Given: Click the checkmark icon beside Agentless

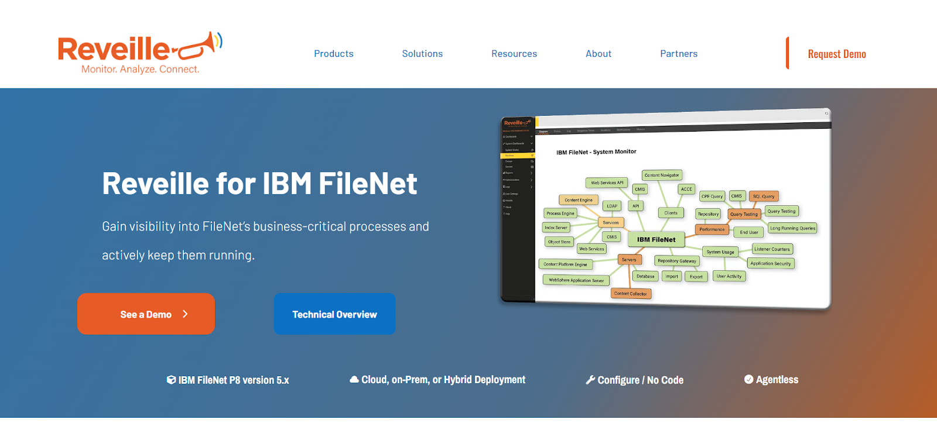Looking at the screenshot, I should tap(748, 379).
